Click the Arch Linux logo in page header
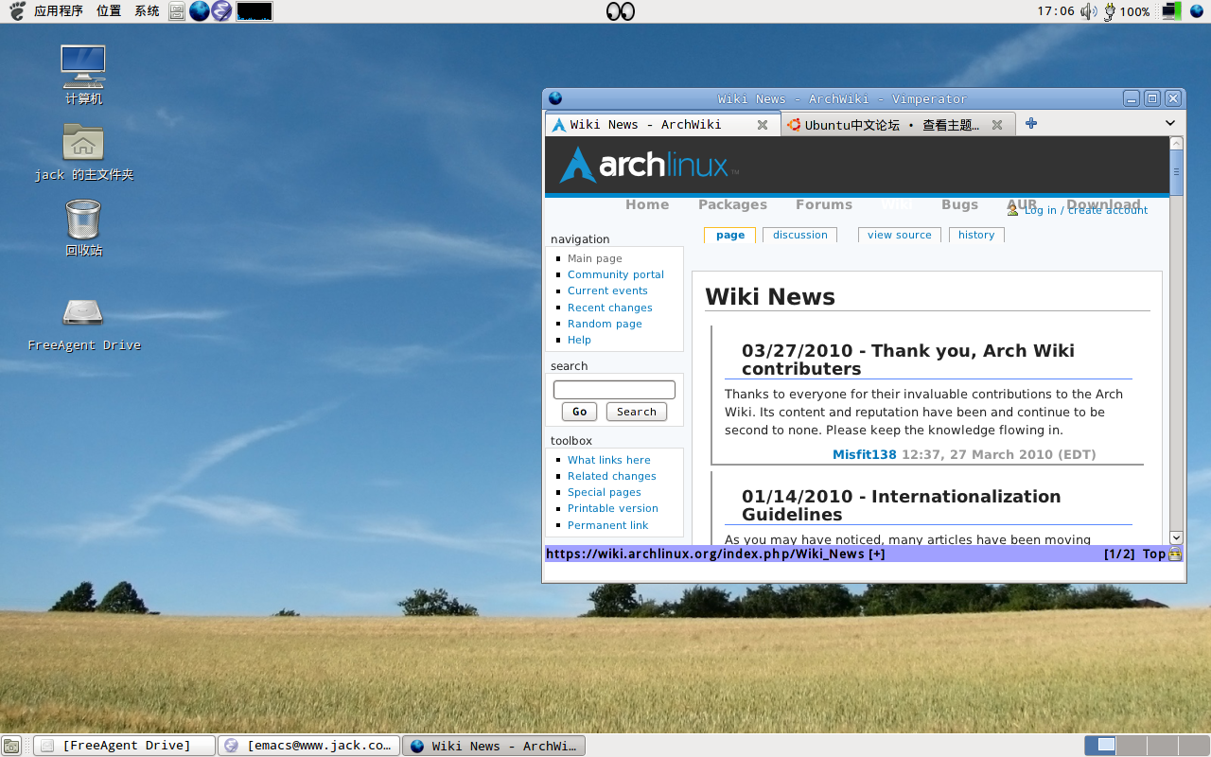The image size is (1211, 757). (650, 166)
